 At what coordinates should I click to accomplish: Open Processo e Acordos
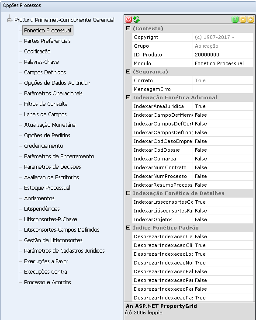48,282
